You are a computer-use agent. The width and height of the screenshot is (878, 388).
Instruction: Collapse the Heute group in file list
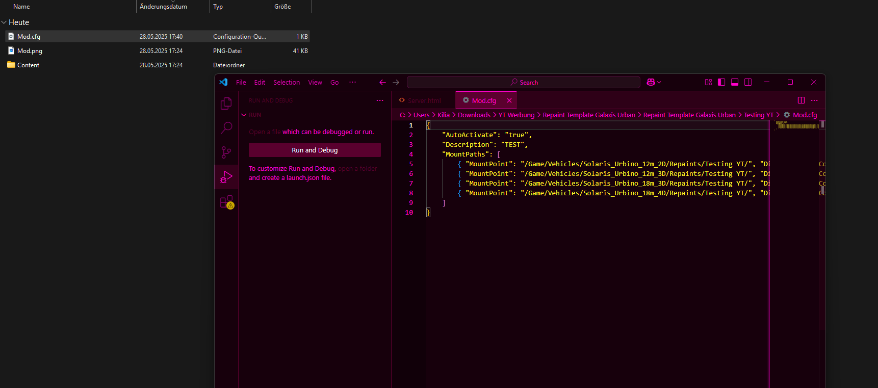pos(4,22)
